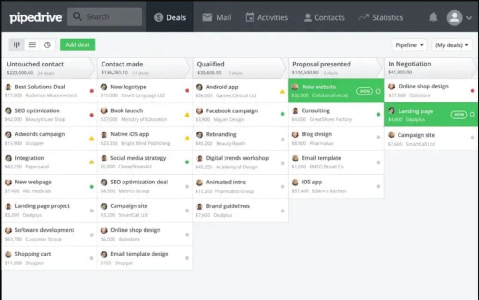Click gray activity dot on Rebranding

click(283, 139)
